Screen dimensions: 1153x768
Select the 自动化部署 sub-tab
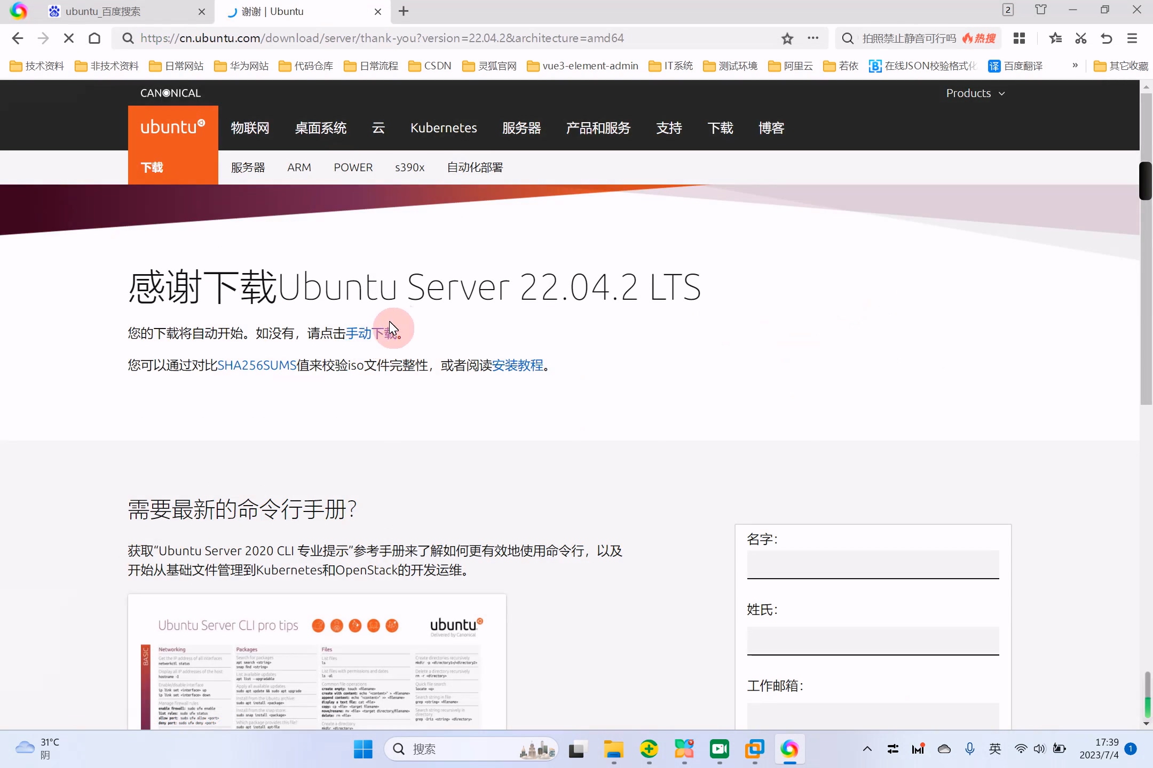pos(475,167)
